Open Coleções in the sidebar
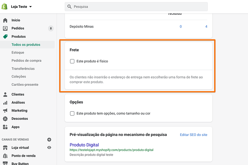The height and width of the screenshot is (165, 248). click(x=19, y=76)
